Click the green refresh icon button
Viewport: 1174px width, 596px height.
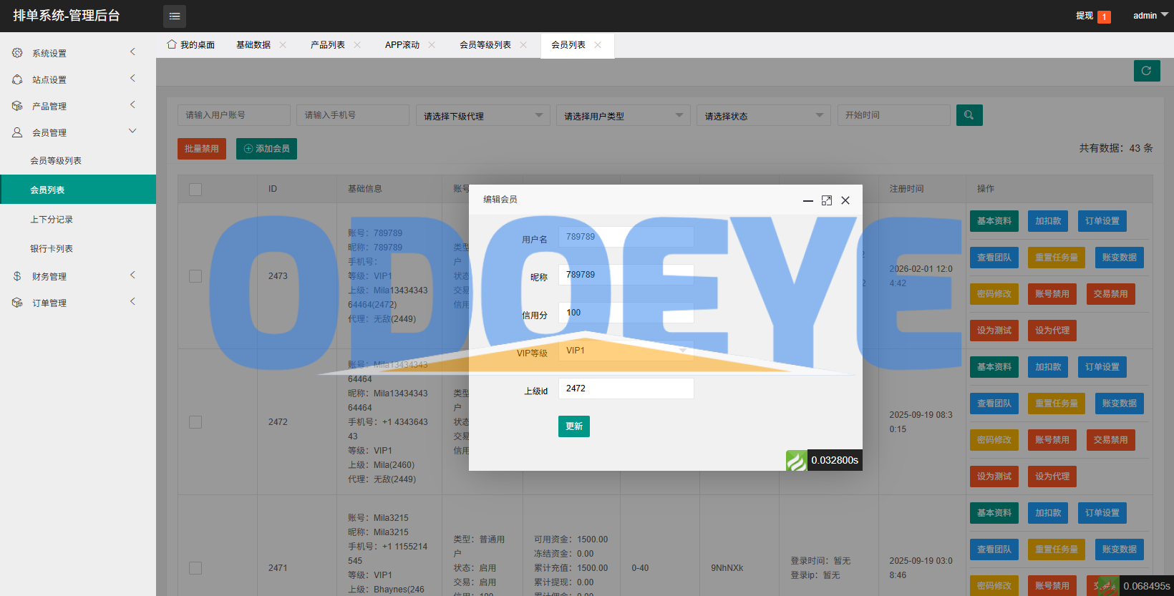click(1146, 71)
